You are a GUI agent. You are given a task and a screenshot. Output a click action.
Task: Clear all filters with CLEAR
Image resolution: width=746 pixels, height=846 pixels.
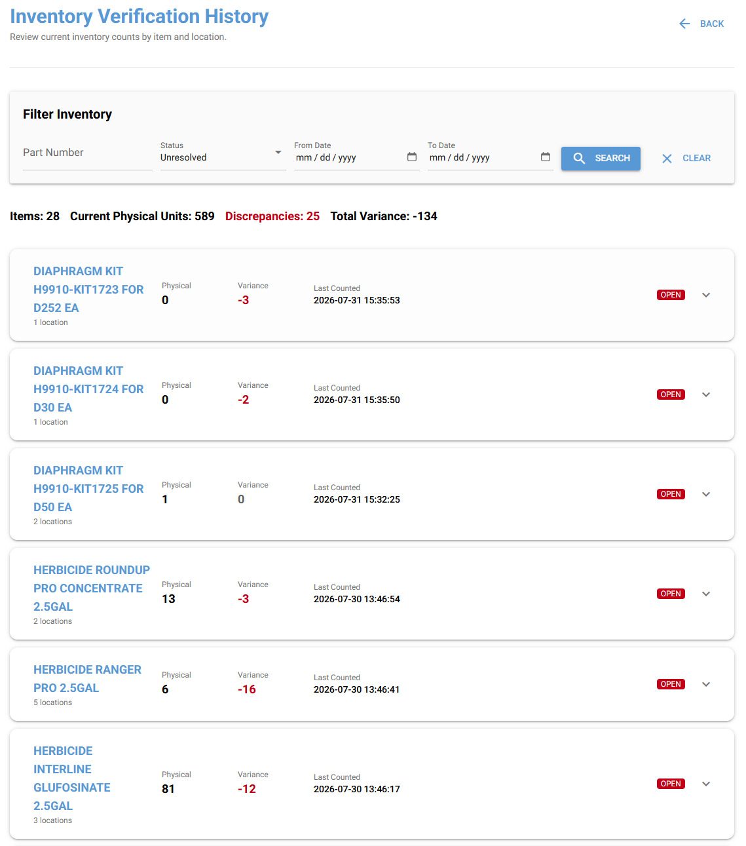pyautogui.click(x=686, y=159)
